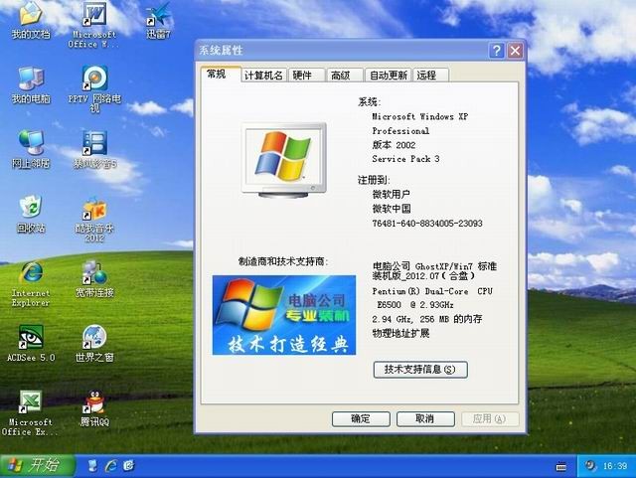Select the 网上邻居 desktop icon
Image resolution: width=636 pixels, height=478 pixels.
[31, 149]
